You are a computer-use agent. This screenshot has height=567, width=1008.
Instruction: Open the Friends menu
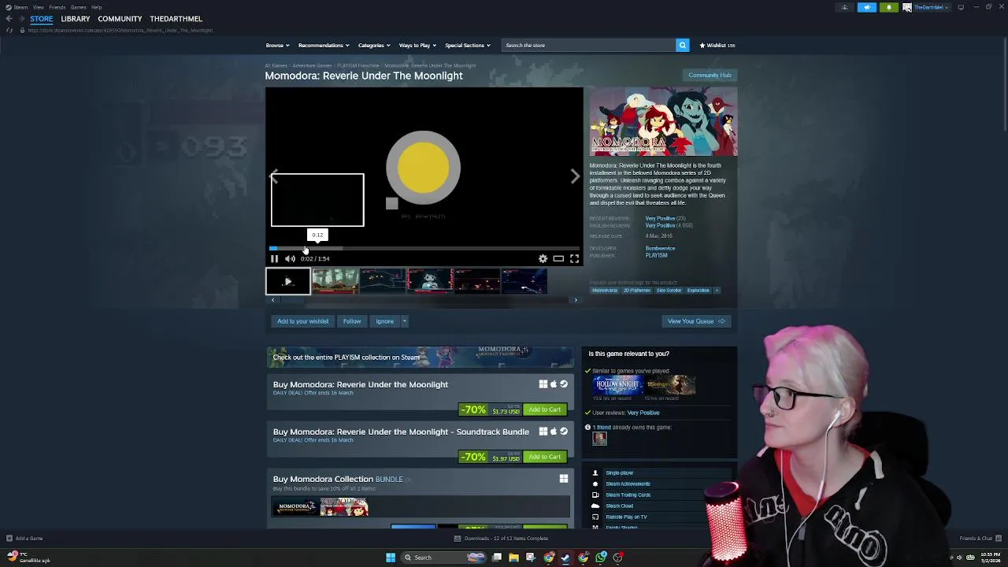[x=57, y=7]
